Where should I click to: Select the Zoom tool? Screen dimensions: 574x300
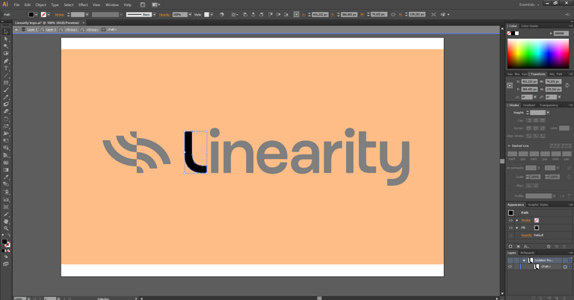coord(6,228)
